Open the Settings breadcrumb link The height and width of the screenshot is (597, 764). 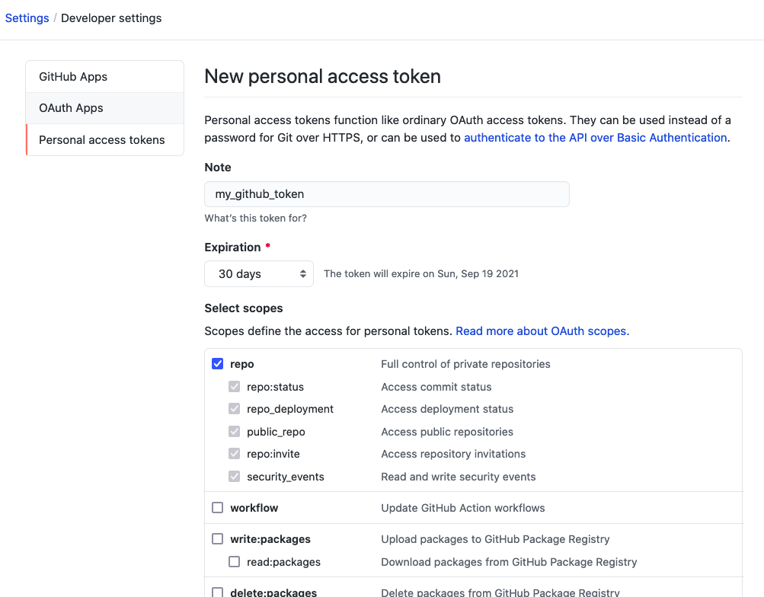27,18
